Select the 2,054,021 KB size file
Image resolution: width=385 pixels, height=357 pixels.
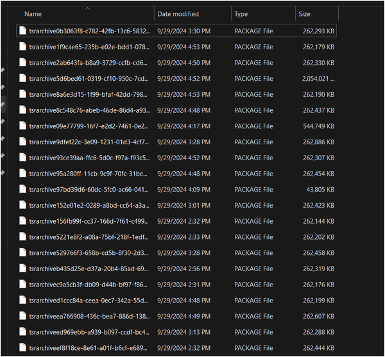(x=318, y=78)
